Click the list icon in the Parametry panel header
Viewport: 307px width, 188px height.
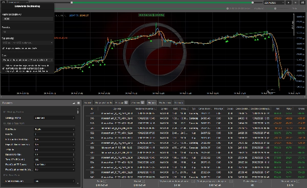click(78, 103)
